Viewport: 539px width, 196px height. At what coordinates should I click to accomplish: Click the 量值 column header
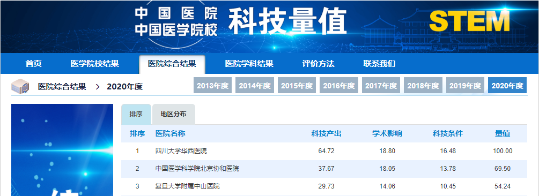(x=503, y=133)
